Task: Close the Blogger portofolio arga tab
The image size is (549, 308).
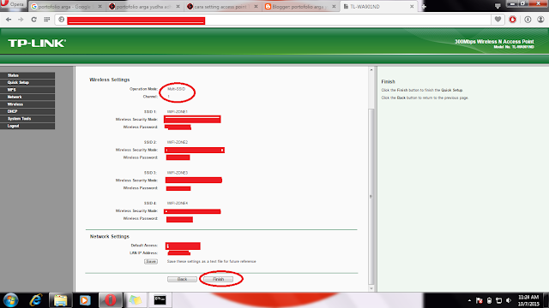Action: (334, 7)
